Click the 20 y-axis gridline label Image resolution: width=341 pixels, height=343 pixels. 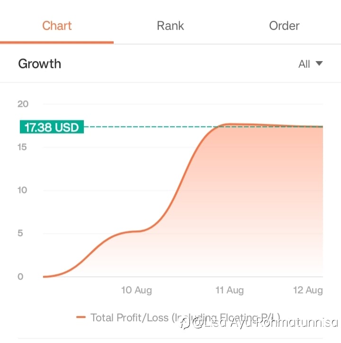[x=23, y=104]
